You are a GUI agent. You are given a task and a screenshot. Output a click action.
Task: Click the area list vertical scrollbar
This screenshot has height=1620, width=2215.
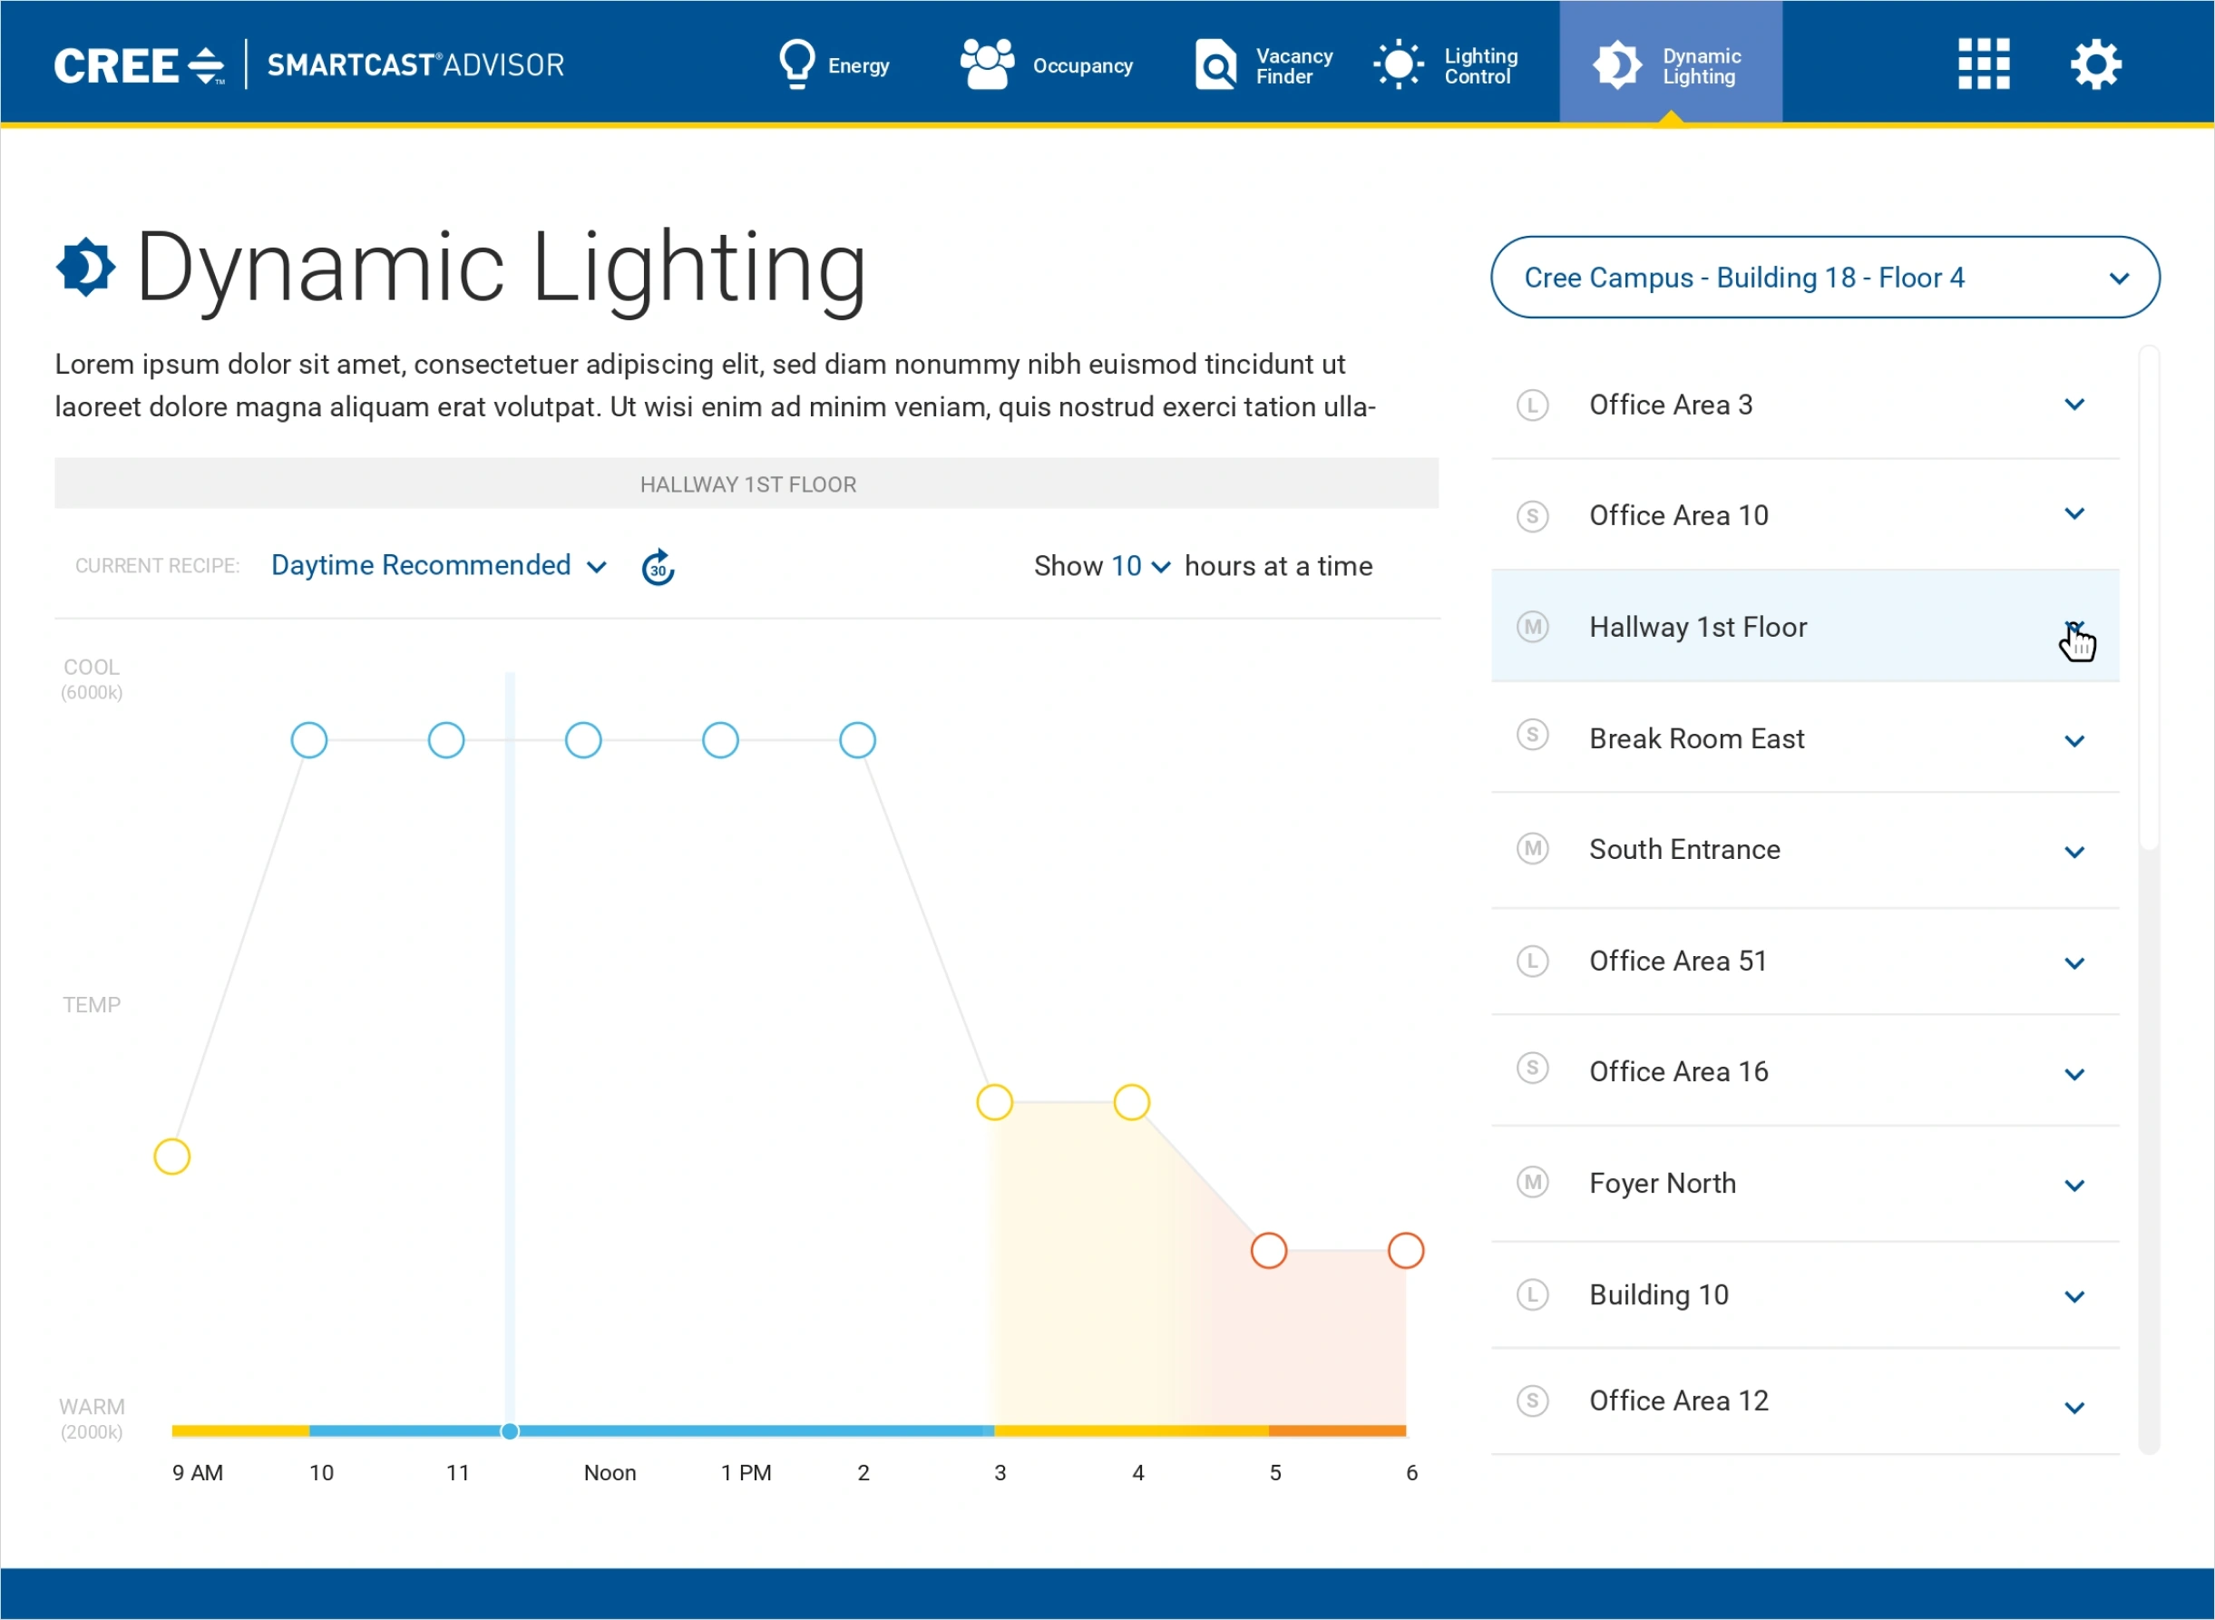pyautogui.click(x=2148, y=598)
